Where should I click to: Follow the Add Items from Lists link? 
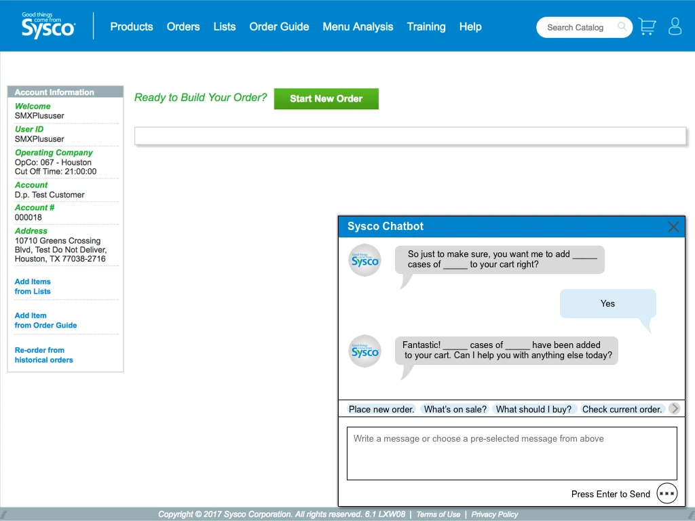point(33,287)
